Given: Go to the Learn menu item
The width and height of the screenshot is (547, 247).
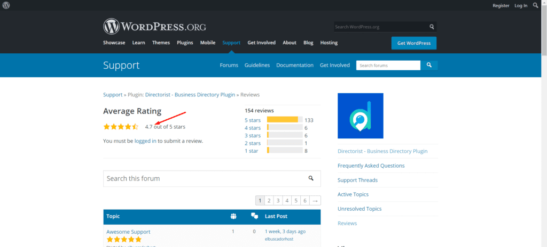Looking at the screenshot, I should [138, 43].
